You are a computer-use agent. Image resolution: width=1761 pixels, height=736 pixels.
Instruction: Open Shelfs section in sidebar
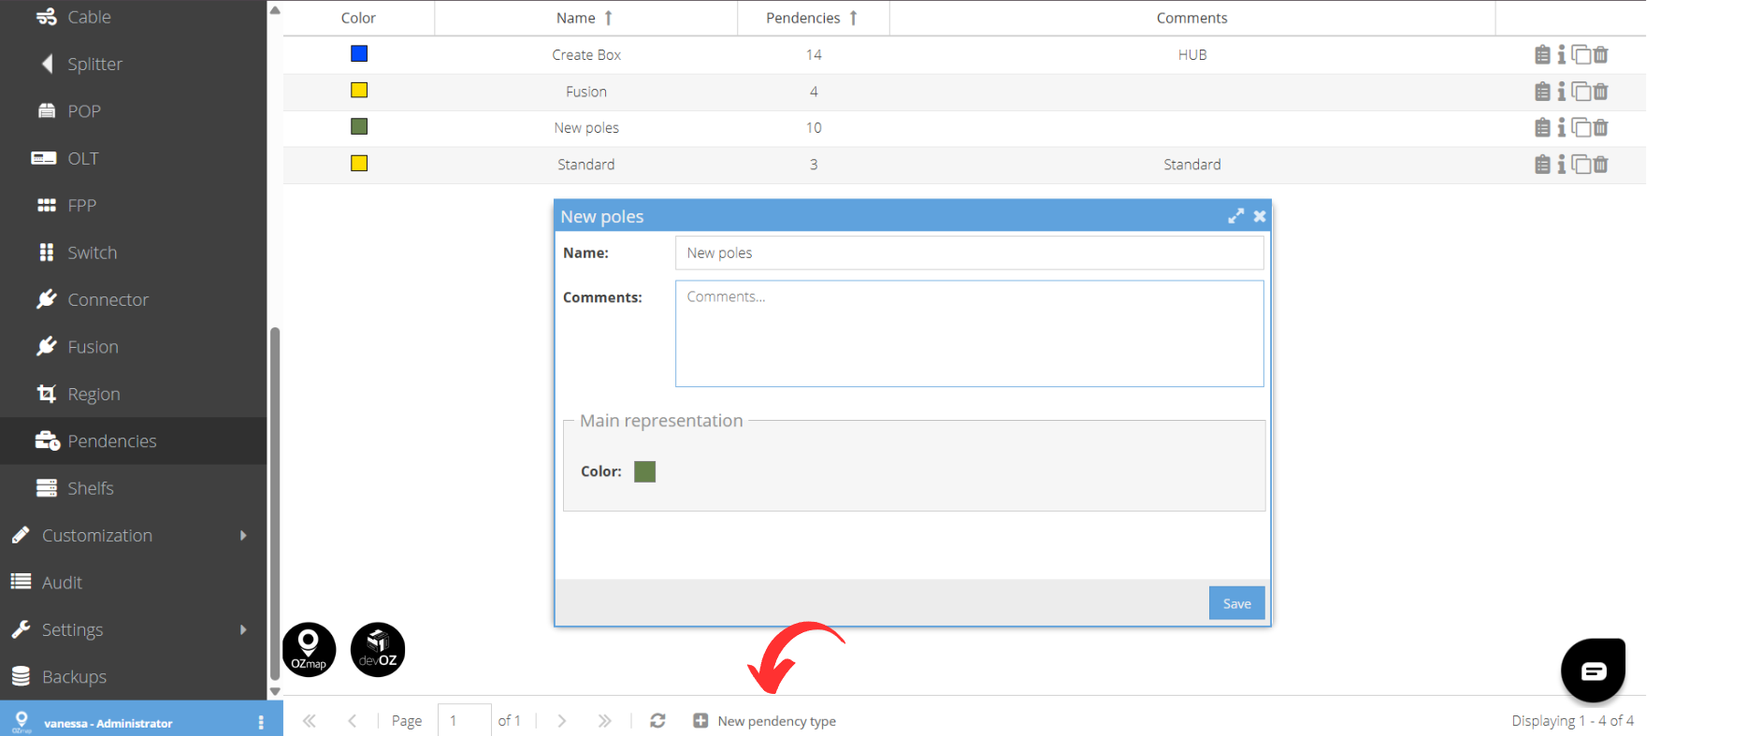coord(134,488)
